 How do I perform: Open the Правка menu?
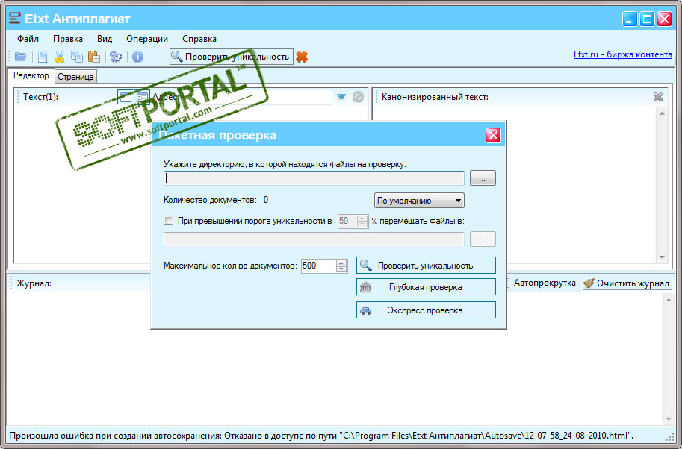click(x=68, y=39)
